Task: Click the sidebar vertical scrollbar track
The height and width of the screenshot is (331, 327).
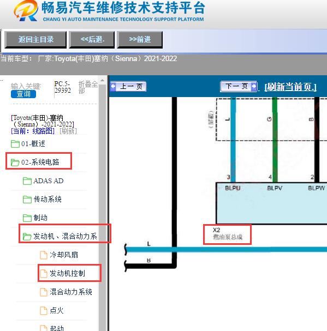Action: click(x=102, y=208)
